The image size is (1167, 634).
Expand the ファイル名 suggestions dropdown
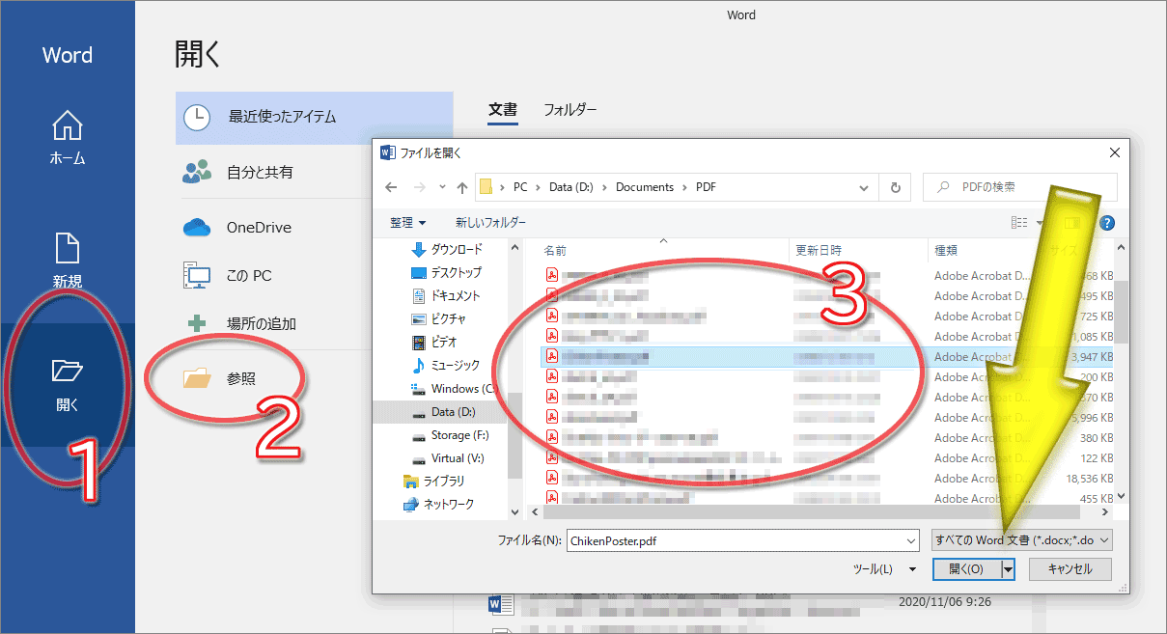[910, 541]
